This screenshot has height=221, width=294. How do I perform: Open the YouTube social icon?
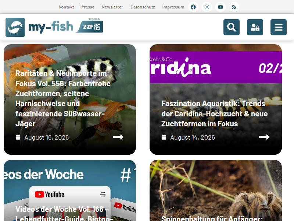(x=220, y=7)
